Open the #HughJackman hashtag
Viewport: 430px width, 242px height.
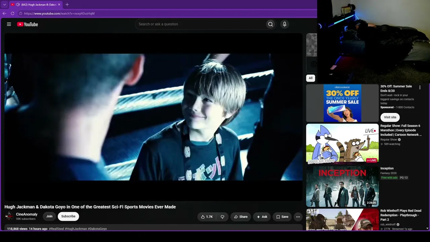pyautogui.click(x=76, y=229)
